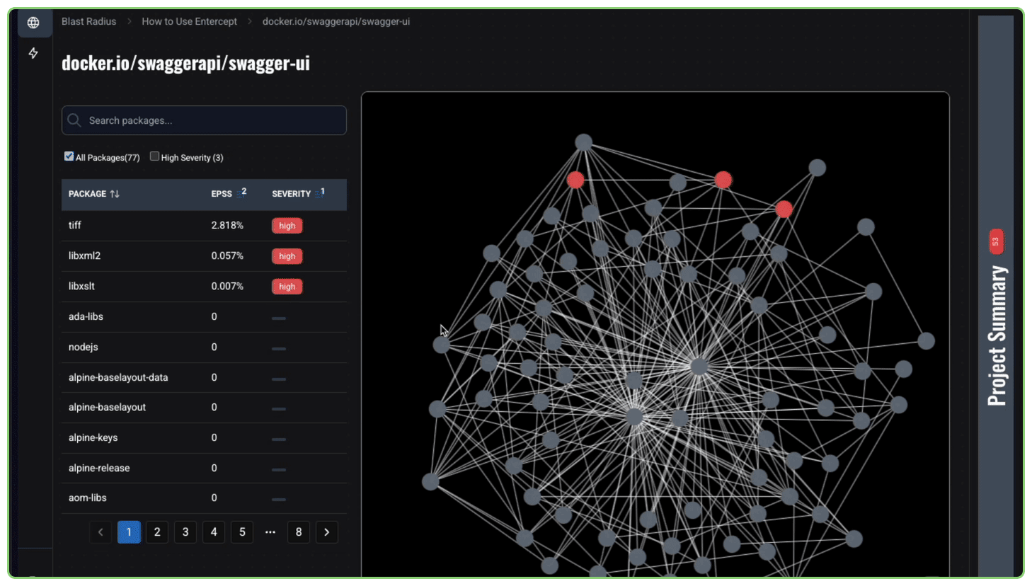Click the pagination ellipsis for more pages
This screenshot has width=1032, height=586.
(x=270, y=532)
